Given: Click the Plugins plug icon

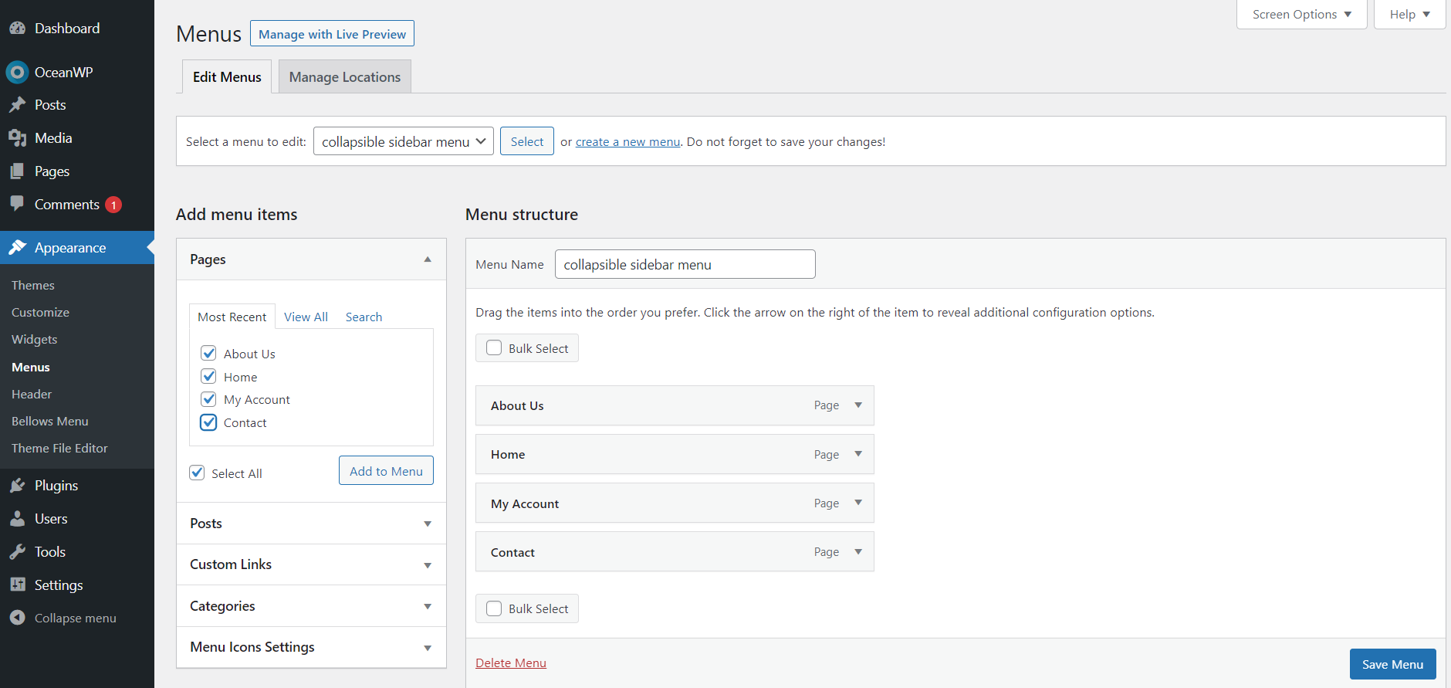Looking at the screenshot, I should point(17,486).
